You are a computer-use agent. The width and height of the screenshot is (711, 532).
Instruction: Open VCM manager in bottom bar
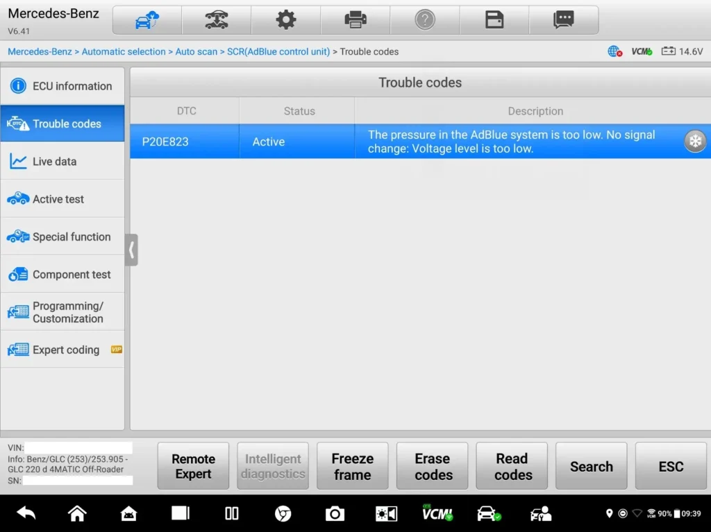pyautogui.click(x=437, y=513)
